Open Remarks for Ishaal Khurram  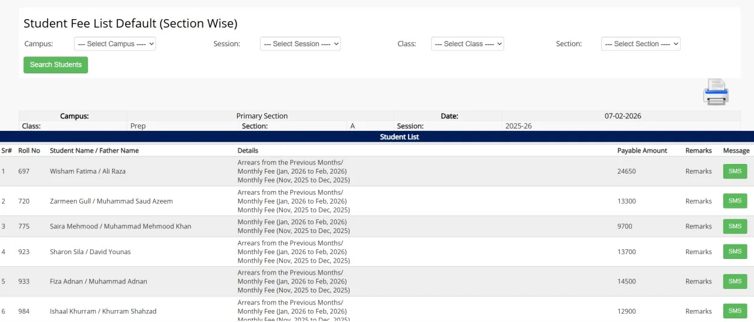(x=698, y=311)
